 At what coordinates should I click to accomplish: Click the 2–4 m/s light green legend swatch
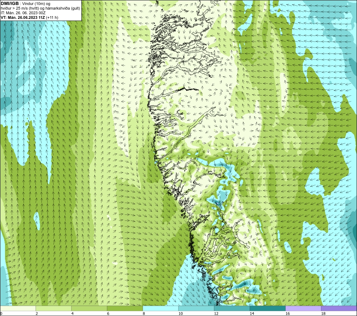pos(54,308)
